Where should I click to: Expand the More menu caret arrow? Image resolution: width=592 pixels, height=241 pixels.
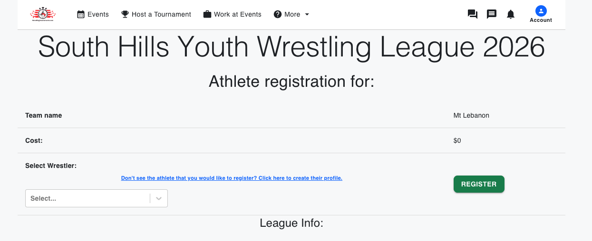(307, 14)
